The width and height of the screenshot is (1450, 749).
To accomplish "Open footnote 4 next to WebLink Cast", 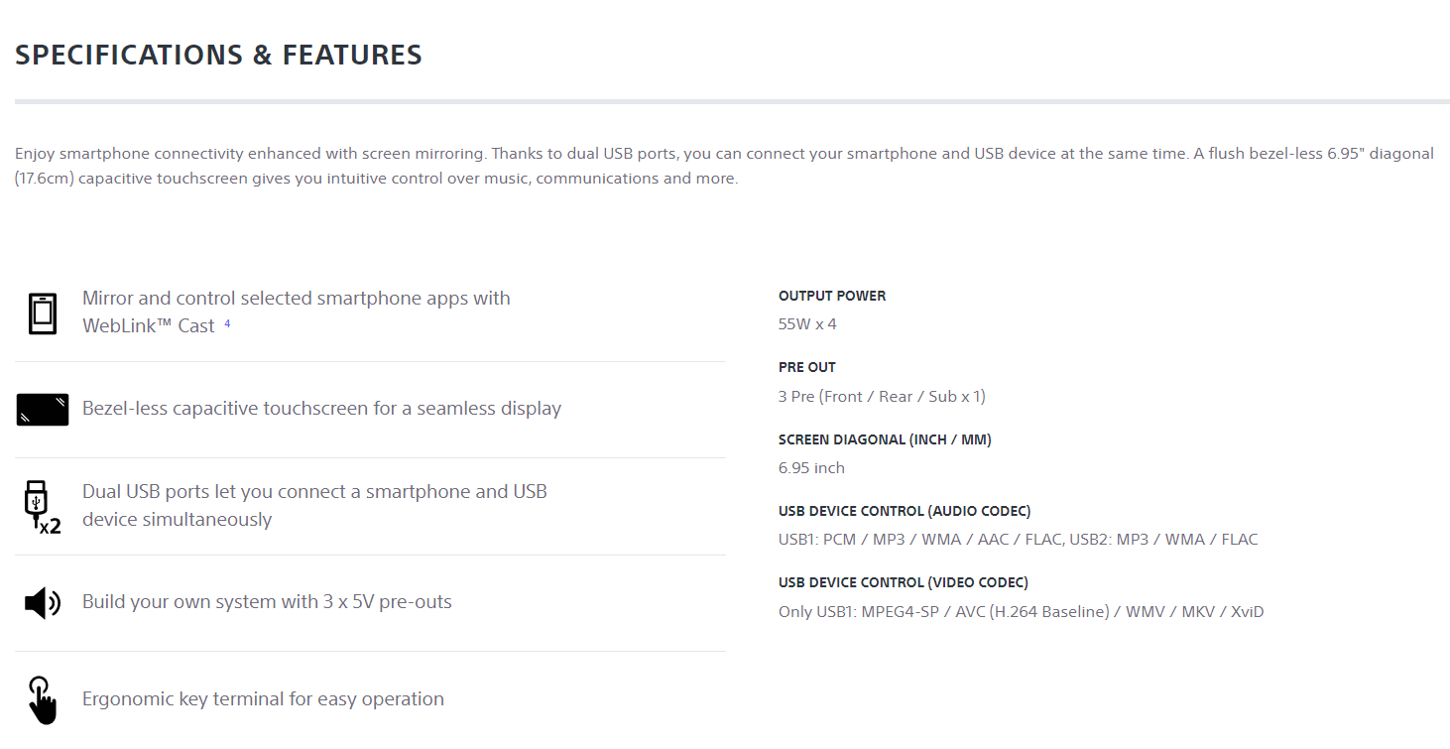I will click(227, 323).
